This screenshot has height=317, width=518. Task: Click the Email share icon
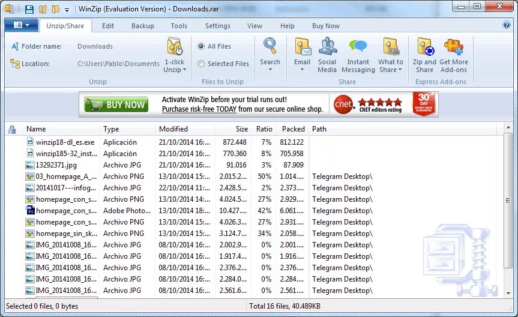coord(303,47)
